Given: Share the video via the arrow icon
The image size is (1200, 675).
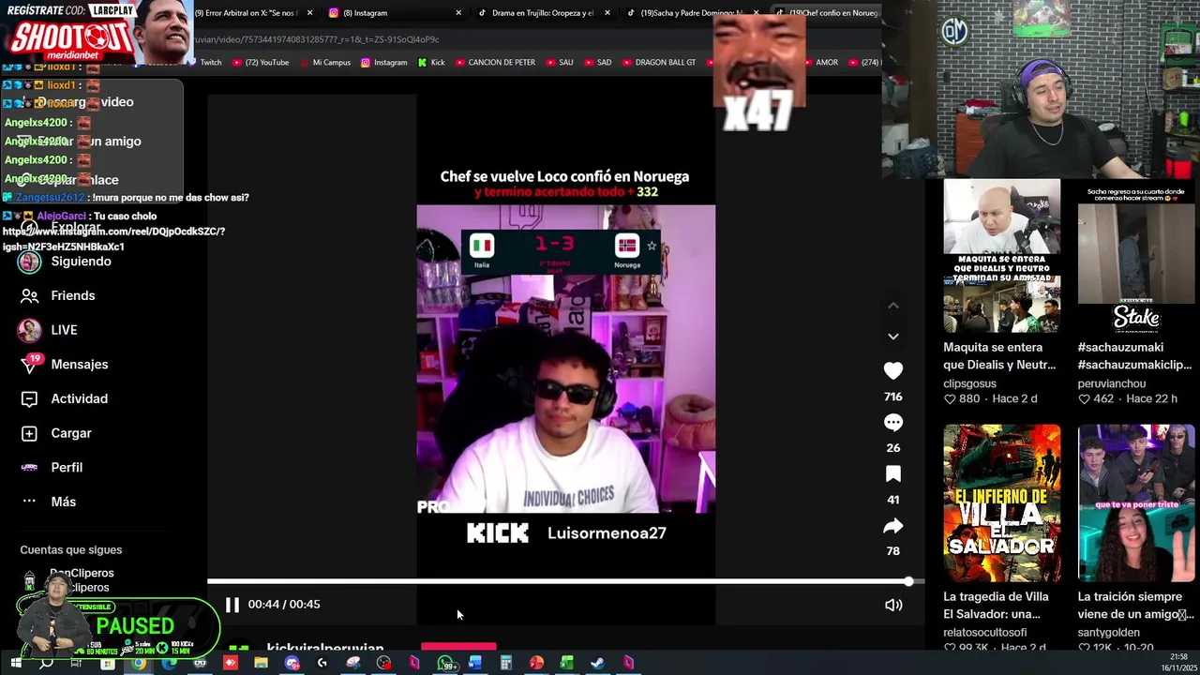Looking at the screenshot, I should click(893, 526).
